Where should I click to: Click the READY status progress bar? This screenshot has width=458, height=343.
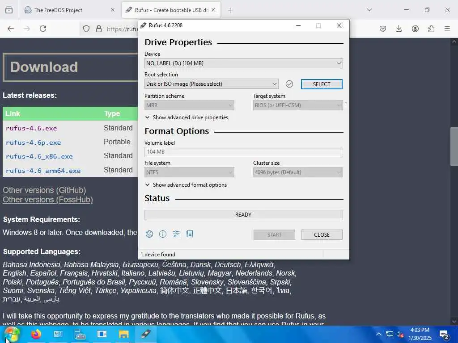244,215
